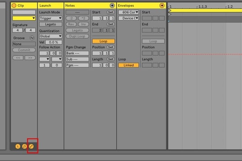Click Set button next to End

[111, 24]
